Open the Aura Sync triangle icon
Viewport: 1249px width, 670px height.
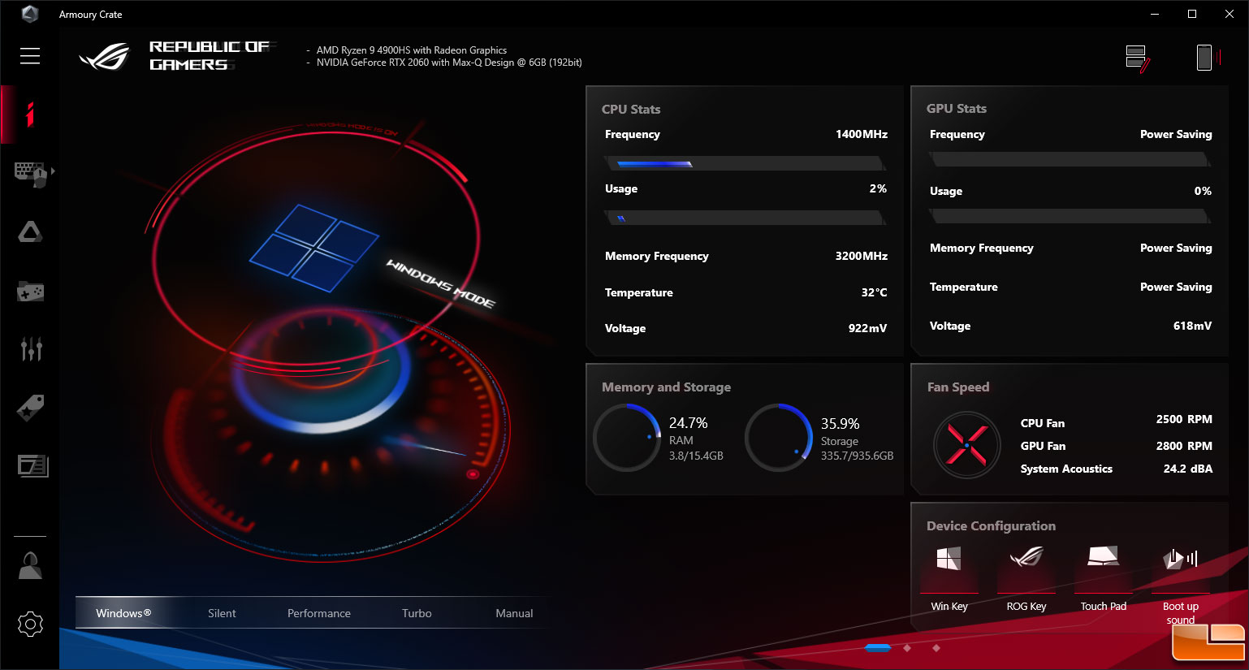click(x=30, y=232)
